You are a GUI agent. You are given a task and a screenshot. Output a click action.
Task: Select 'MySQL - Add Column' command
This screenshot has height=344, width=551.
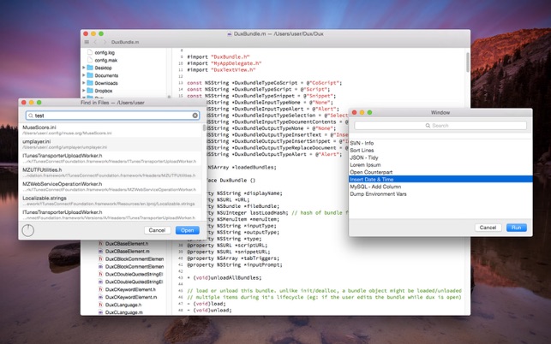pyautogui.click(x=440, y=187)
